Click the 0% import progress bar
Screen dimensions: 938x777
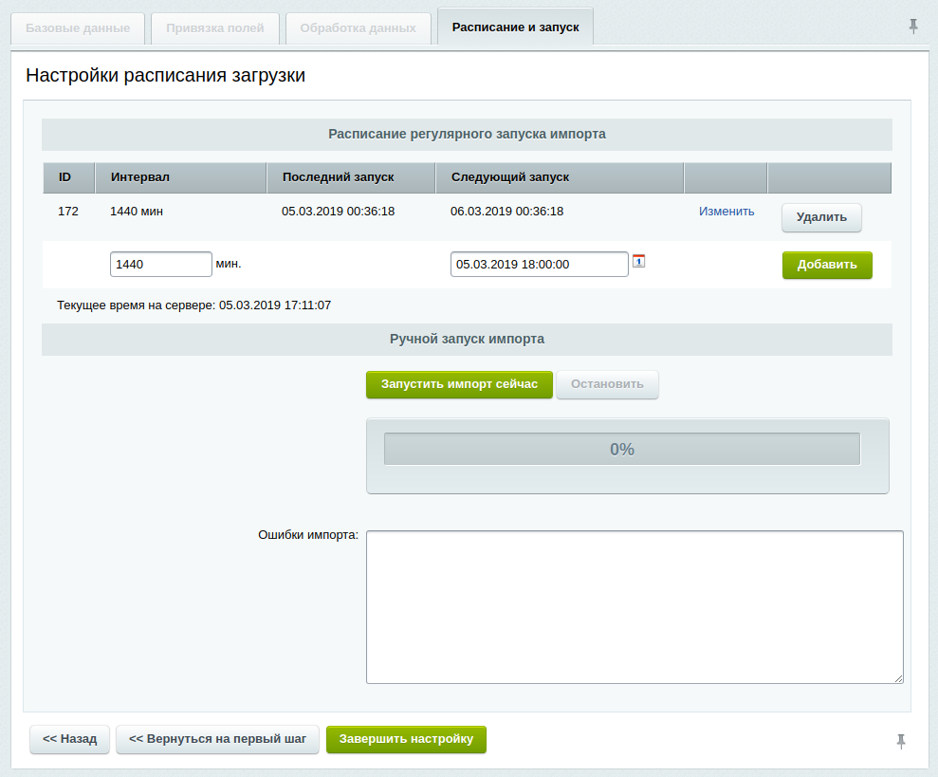coord(621,450)
